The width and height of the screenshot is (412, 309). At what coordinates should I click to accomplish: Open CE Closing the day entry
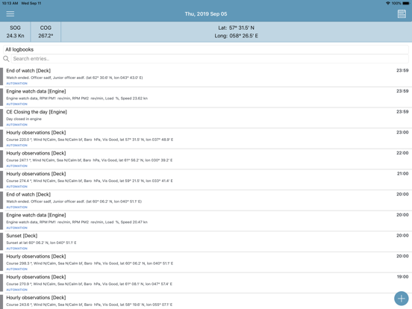[x=206, y=118]
